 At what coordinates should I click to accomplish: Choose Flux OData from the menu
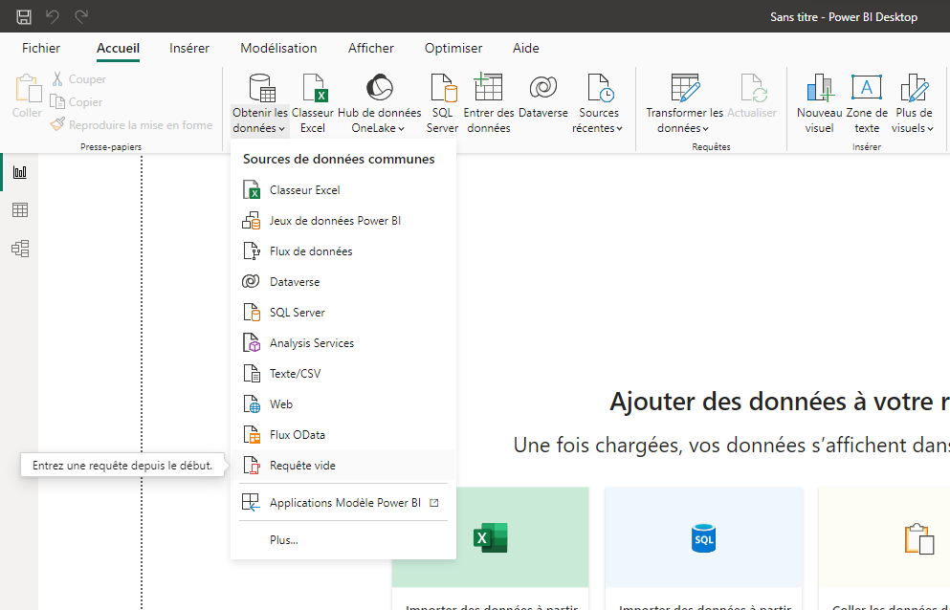[x=343, y=435]
